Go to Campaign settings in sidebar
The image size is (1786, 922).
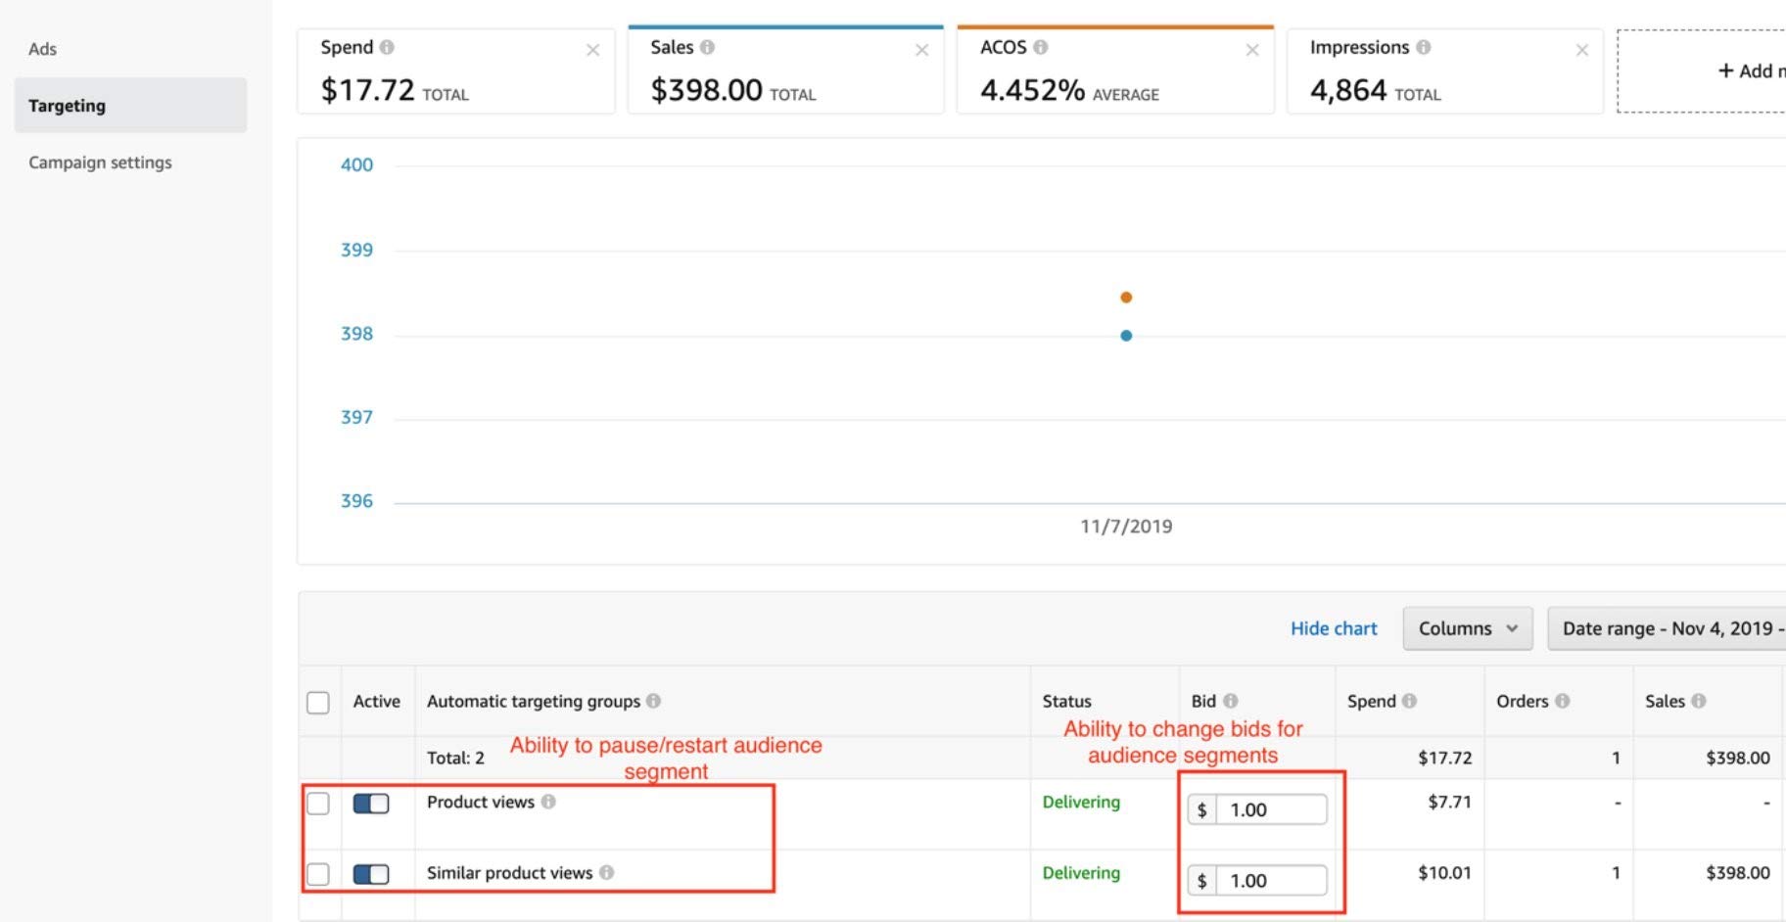(x=100, y=162)
